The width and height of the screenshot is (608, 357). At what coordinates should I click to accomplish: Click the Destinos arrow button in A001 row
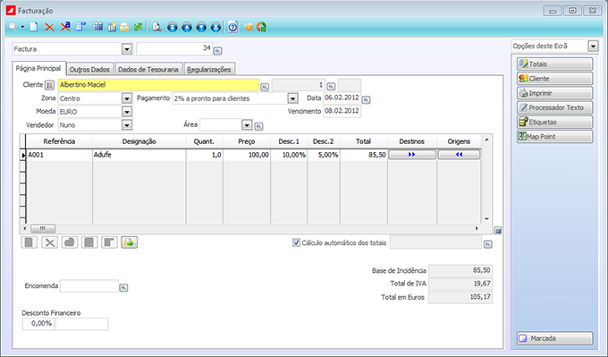[x=412, y=155]
